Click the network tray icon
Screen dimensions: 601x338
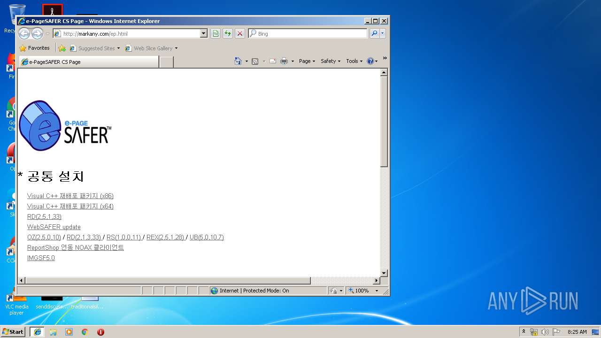534,331
